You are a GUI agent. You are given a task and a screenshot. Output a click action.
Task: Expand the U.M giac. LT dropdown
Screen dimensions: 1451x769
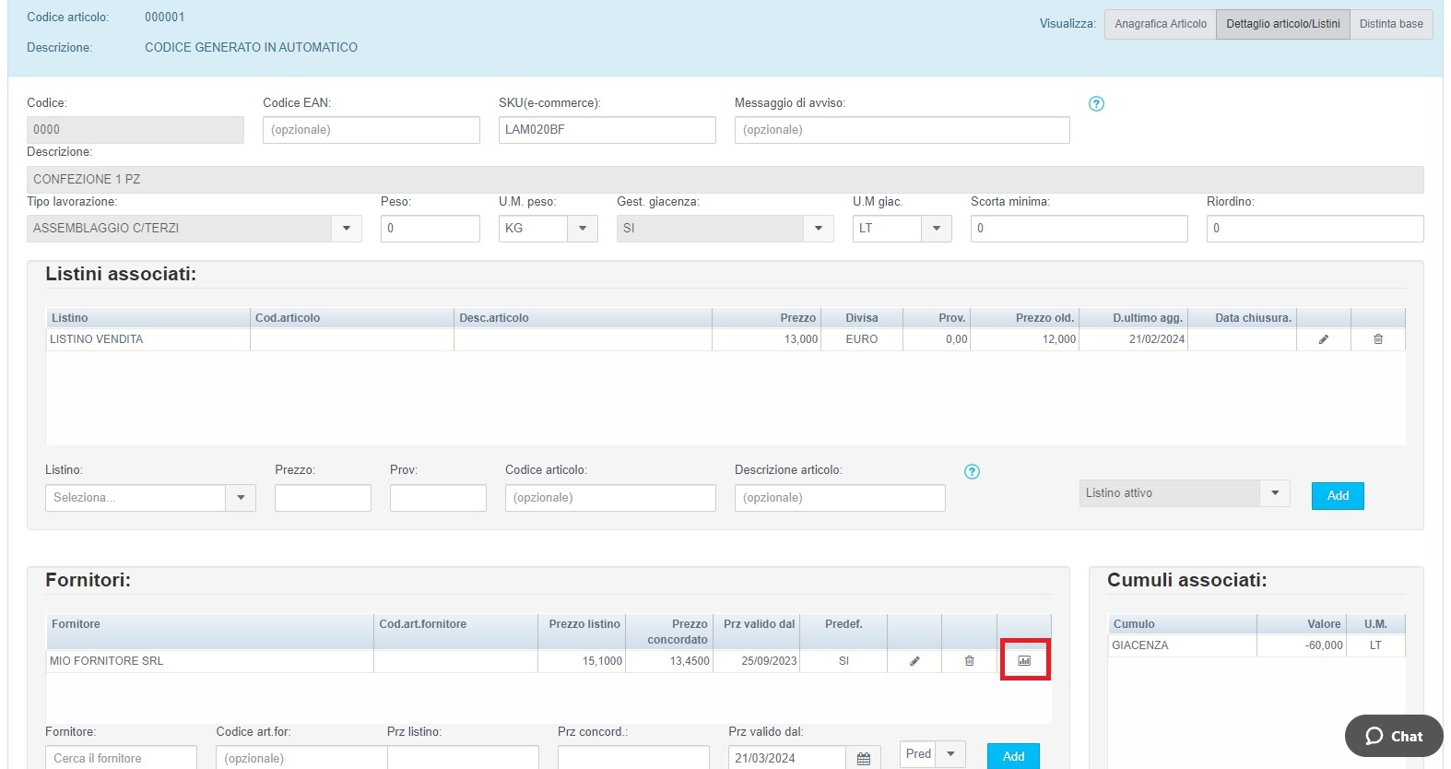click(937, 229)
